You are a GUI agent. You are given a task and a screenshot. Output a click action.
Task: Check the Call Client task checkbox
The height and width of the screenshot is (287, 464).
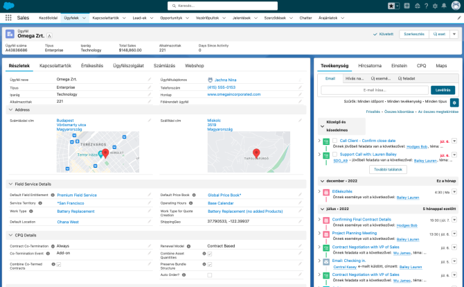(x=334, y=141)
